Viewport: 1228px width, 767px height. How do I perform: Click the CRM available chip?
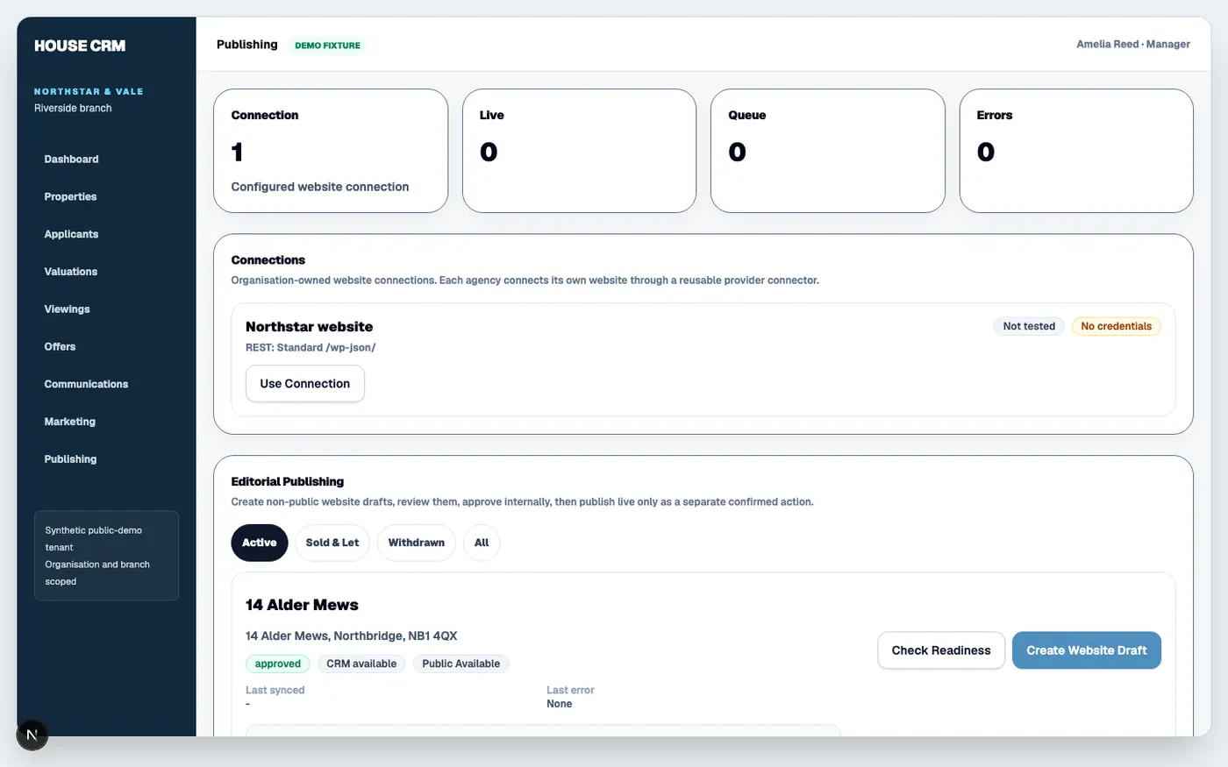click(x=361, y=664)
